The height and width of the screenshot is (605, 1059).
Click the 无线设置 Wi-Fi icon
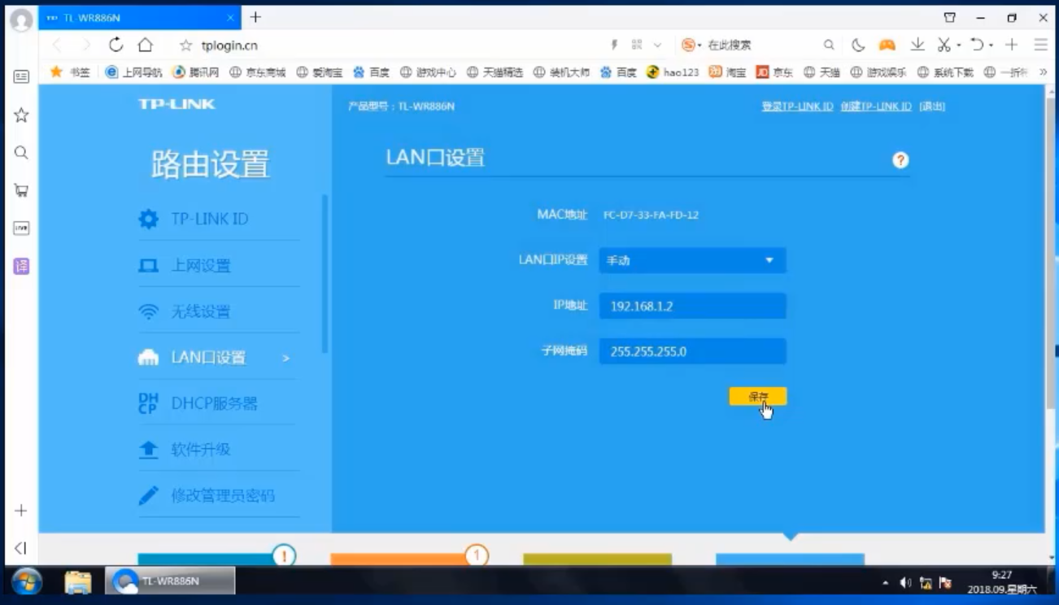pyautogui.click(x=148, y=311)
